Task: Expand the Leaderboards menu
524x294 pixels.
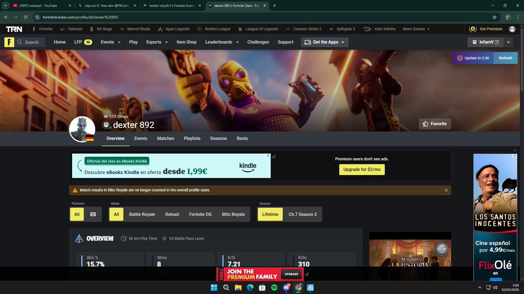Action: (x=222, y=42)
